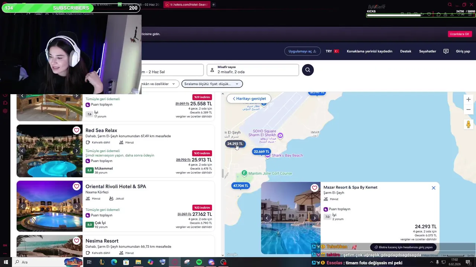Show next photo of Mazar Resort
The image size is (476, 267).
(x=315, y=218)
